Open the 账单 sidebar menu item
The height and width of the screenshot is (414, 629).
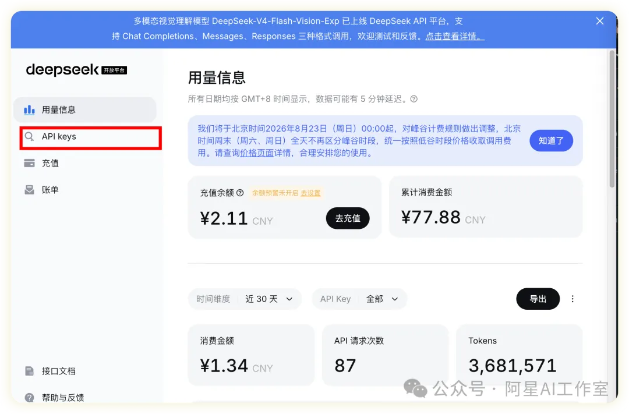84,190
